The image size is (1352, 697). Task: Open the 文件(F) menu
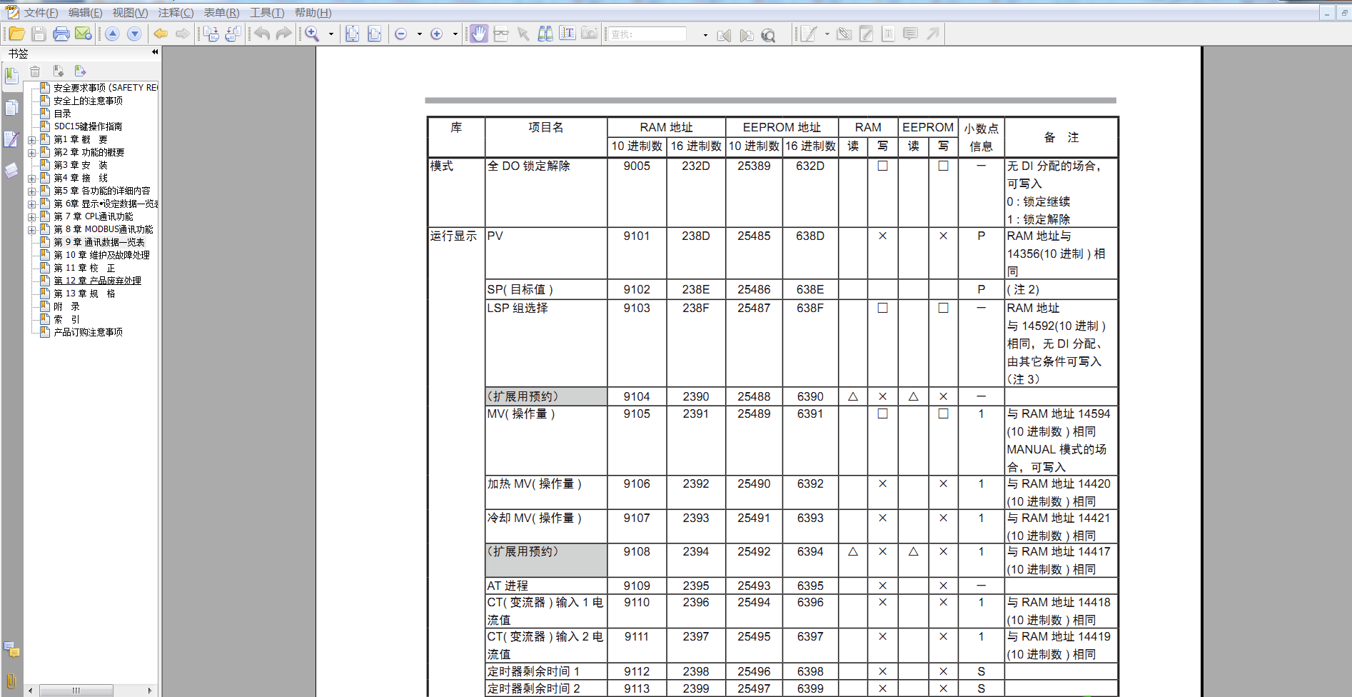(41, 13)
